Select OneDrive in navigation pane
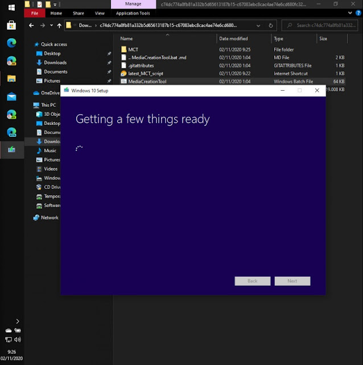The height and width of the screenshot is (365, 363). (x=50, y=93)
